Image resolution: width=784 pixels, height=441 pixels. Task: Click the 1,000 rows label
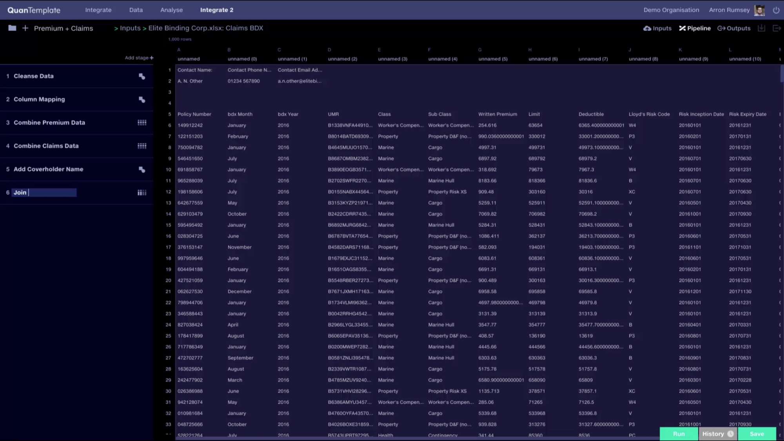180,39
